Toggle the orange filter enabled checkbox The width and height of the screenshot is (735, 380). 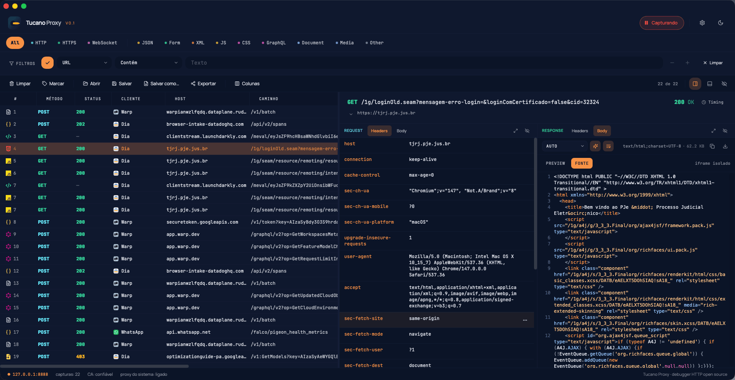point(47,63)
